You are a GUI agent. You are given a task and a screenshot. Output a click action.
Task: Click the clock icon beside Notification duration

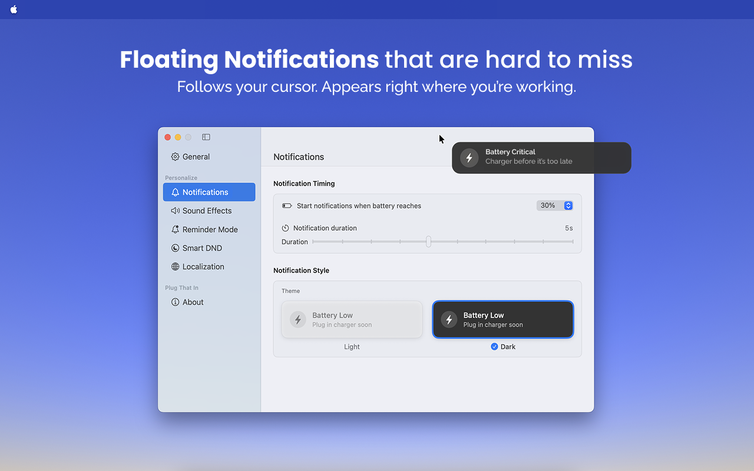[285, 228]
